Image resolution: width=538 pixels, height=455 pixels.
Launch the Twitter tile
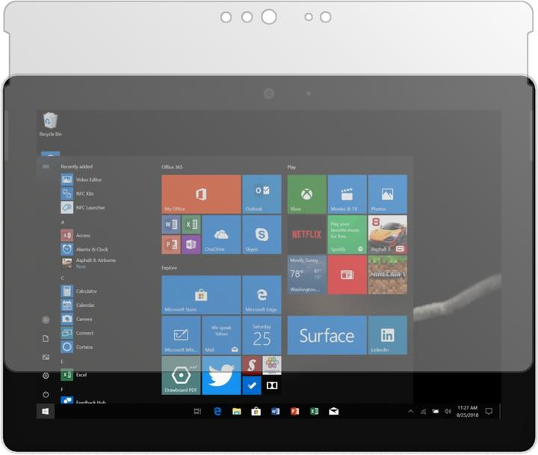point(221,375)
